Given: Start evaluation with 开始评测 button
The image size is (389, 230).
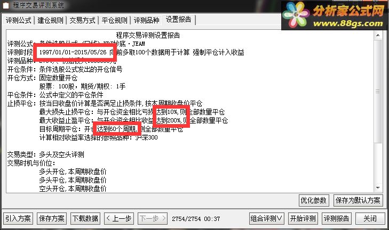Looking at the screenshot, I should (x=303, y=218).
